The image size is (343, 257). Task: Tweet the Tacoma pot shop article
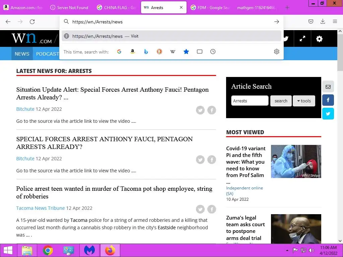200,209
